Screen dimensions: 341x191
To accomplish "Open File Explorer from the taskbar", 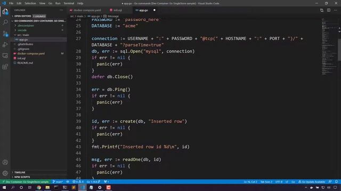I will click(x=47, y=187).
